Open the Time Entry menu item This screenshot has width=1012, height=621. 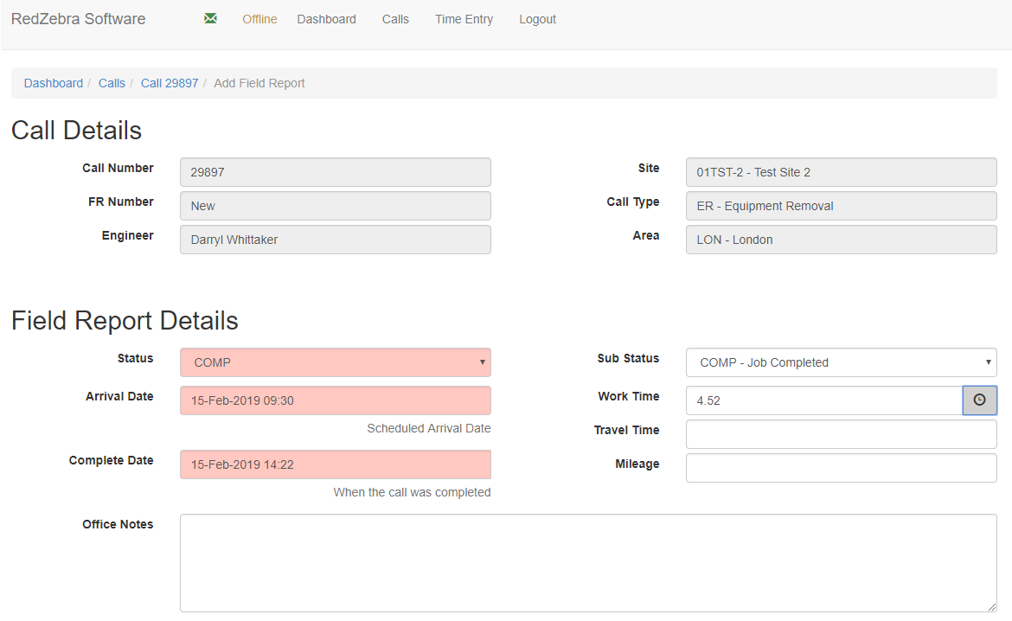coord(464,19)
